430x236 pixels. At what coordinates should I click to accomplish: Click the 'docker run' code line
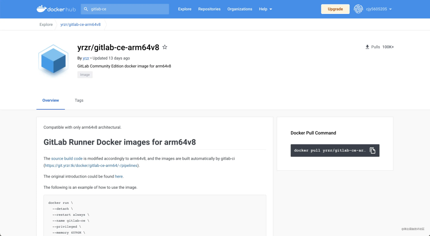tap(61, 203)
